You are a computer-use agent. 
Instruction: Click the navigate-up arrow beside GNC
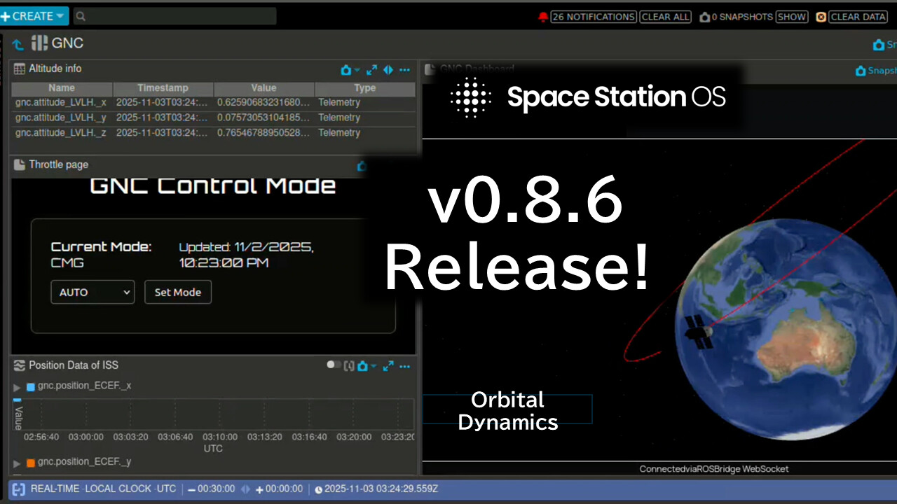tap(18, 44)
